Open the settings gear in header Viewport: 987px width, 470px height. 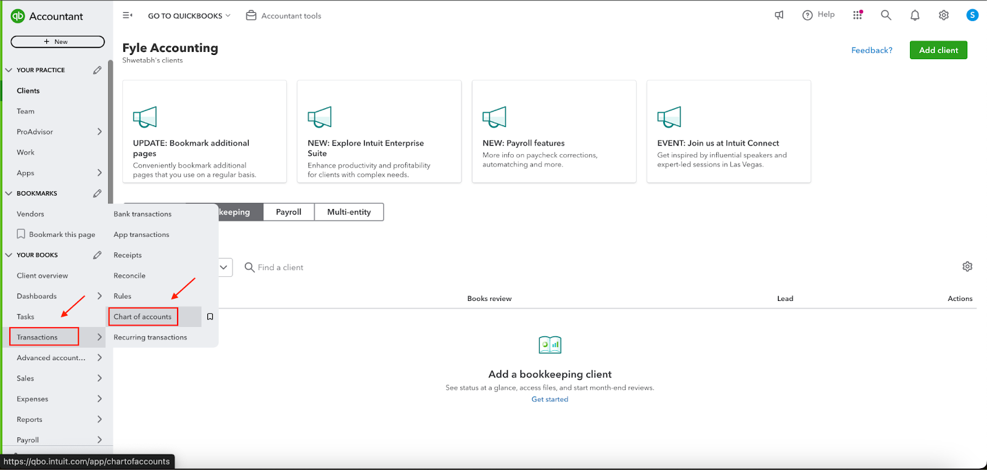[x=944, y=15]
